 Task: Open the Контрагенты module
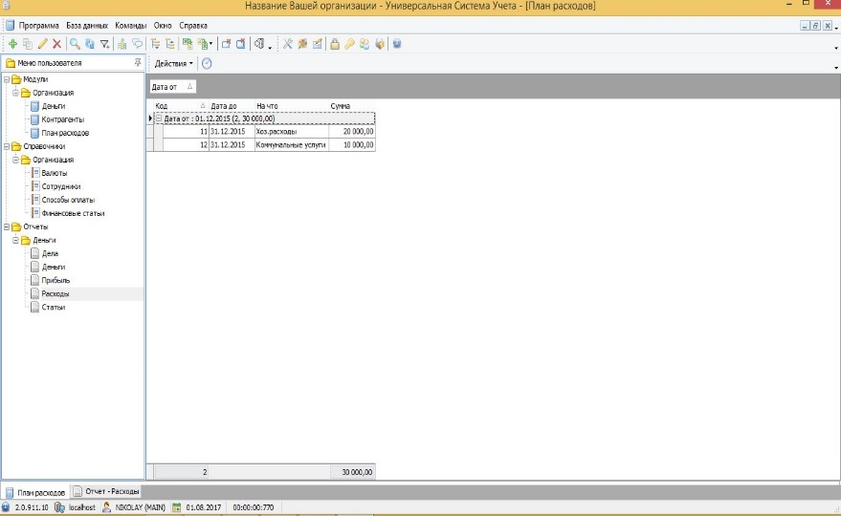63,119
